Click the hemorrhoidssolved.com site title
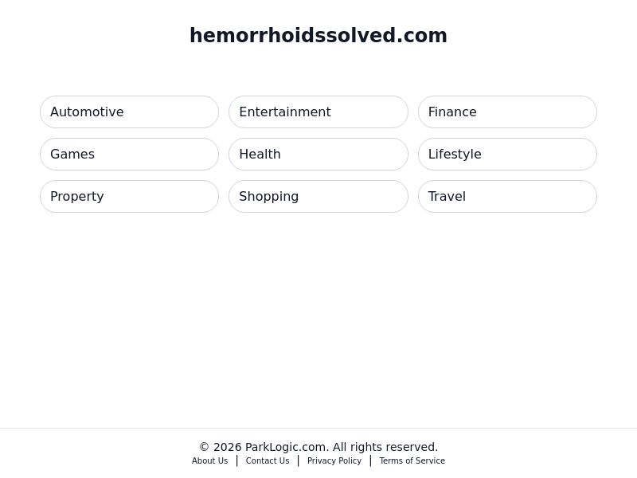Viewport: 637px width, 478px height. pos(318,35)
